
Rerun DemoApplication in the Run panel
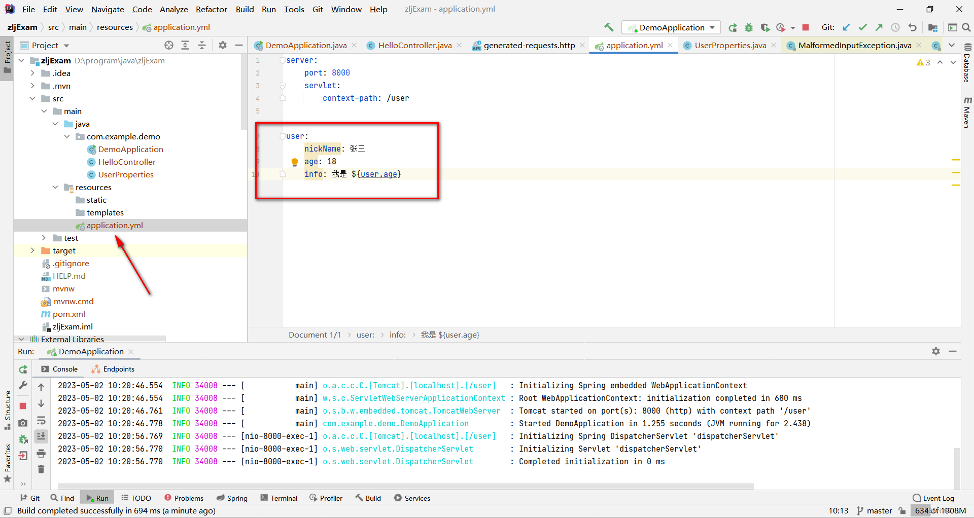click(x=23, y=369)
